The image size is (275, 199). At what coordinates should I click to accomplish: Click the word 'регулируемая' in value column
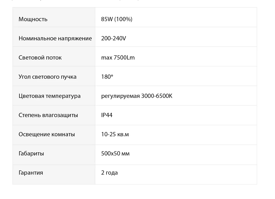click(120, 96)
